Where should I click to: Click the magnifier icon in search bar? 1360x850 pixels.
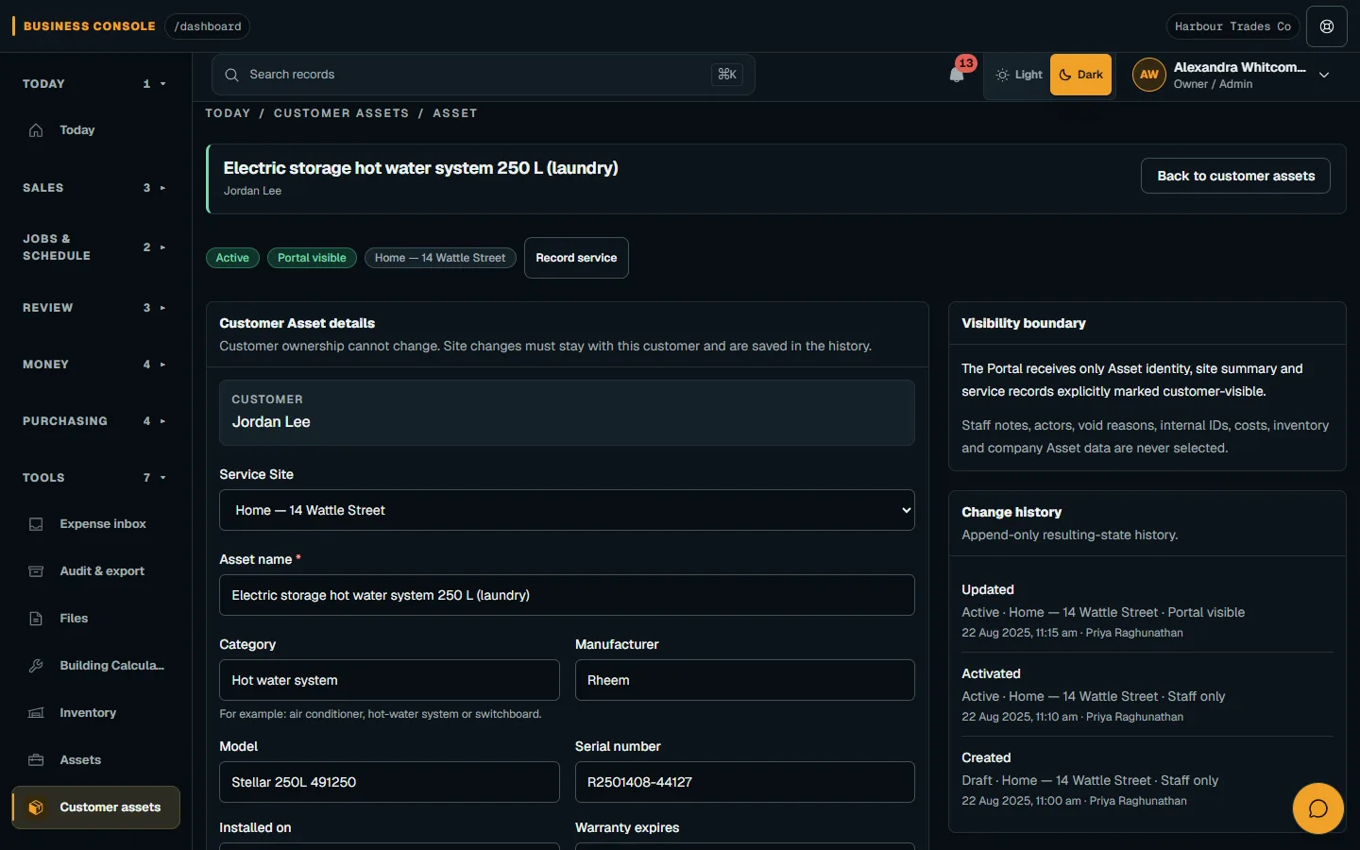(231, 75)
